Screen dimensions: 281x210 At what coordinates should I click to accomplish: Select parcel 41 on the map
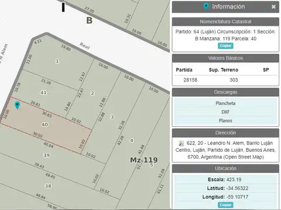point(43,93)
